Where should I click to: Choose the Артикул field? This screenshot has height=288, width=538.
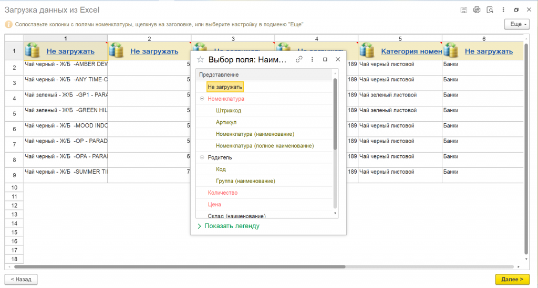pyautogui.click(x=226, y=122)
